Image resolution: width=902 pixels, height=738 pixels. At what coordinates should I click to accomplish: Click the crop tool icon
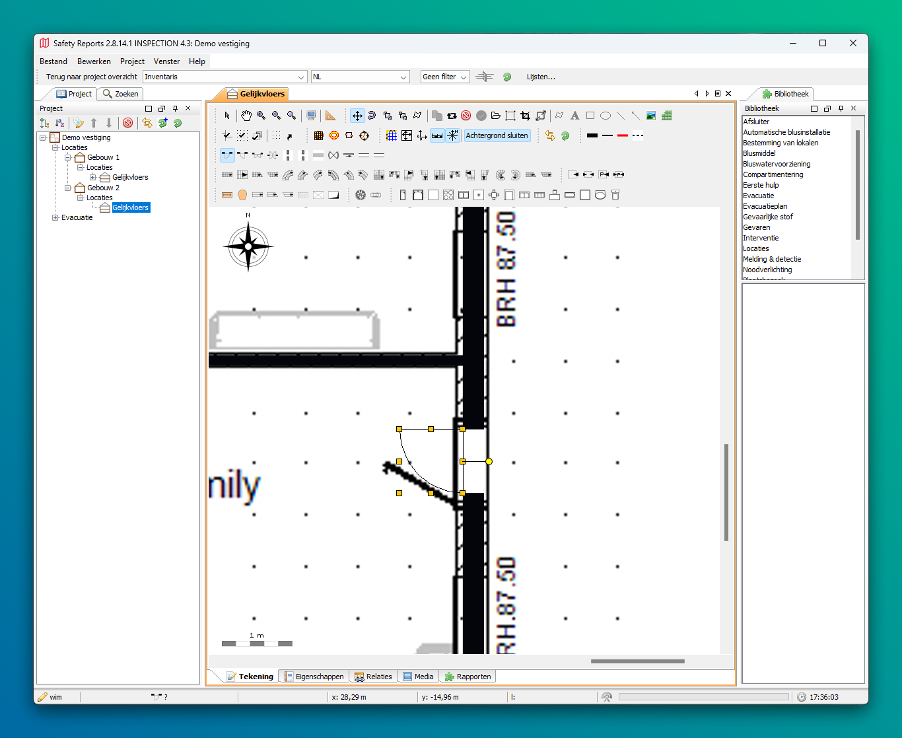tap(525, 116)
